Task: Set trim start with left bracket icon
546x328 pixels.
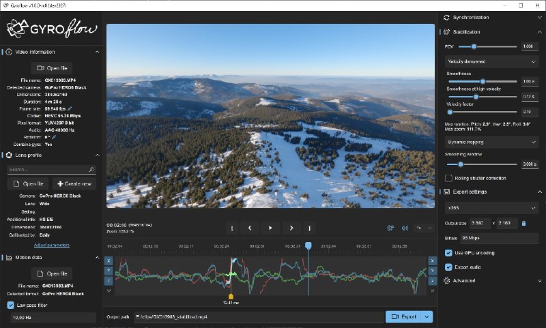Action: [232, 228]
